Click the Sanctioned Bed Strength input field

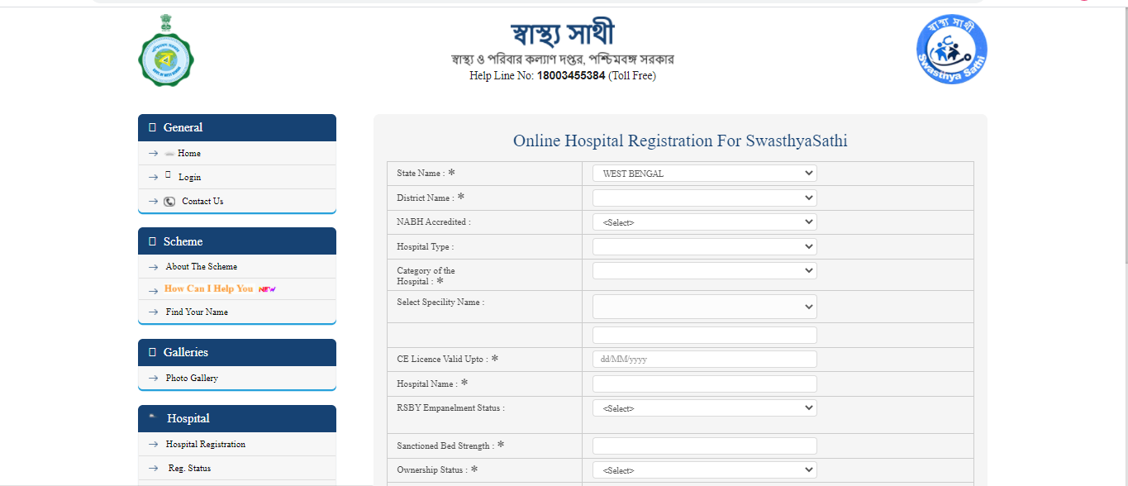click(x=705, y=445)
